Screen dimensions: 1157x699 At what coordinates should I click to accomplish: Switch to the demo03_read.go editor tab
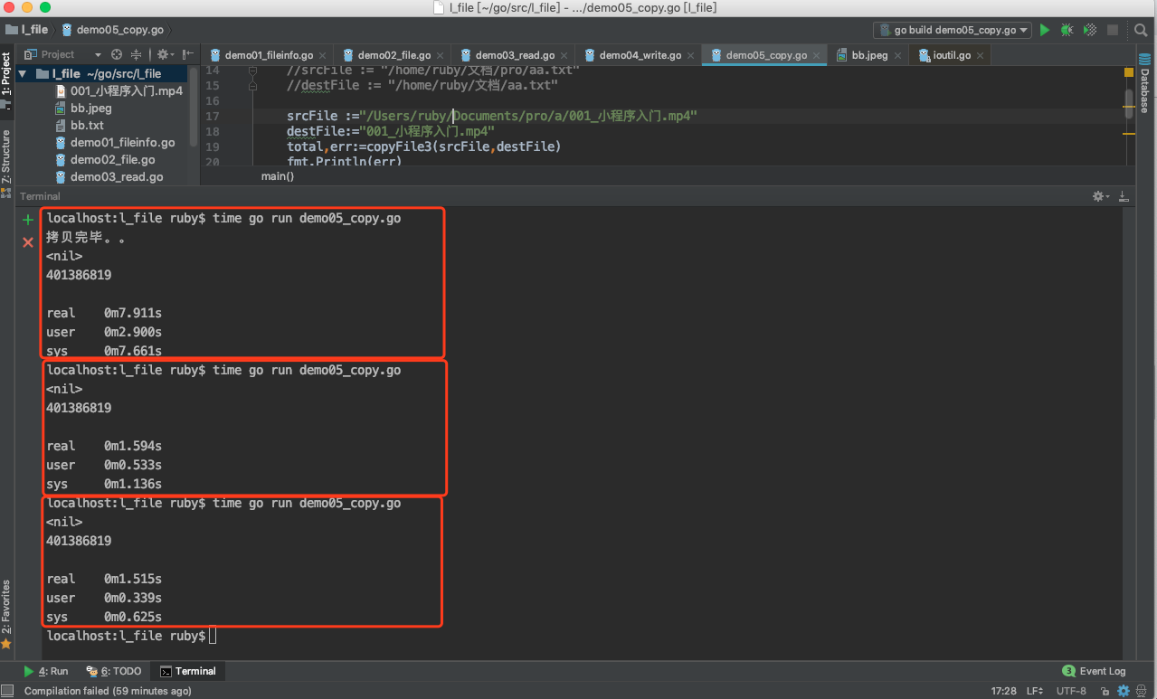(x=514, y=55)
